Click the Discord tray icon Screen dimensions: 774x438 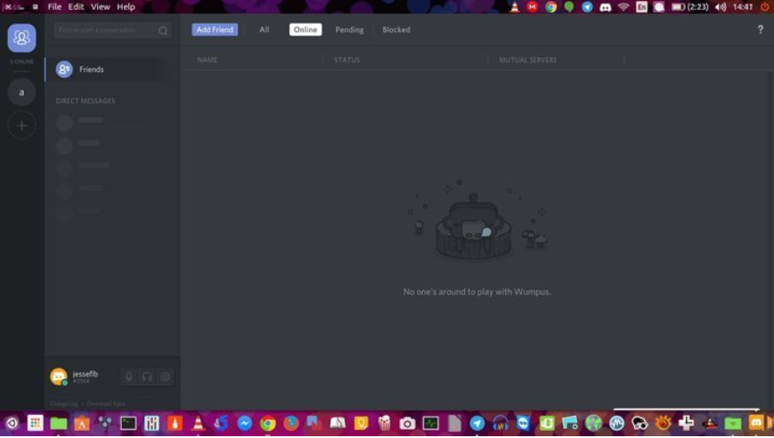[605, 7]
